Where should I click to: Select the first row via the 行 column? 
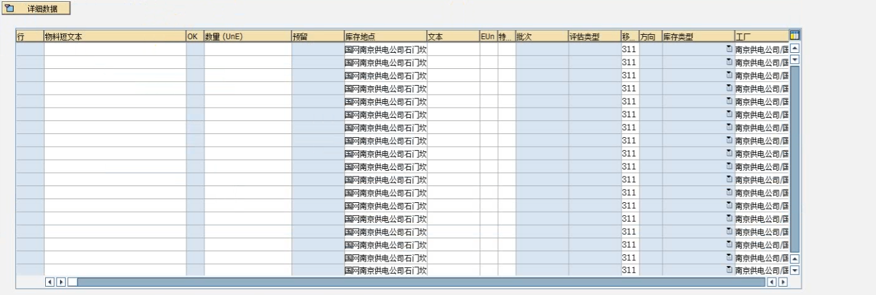coord(30,50)
